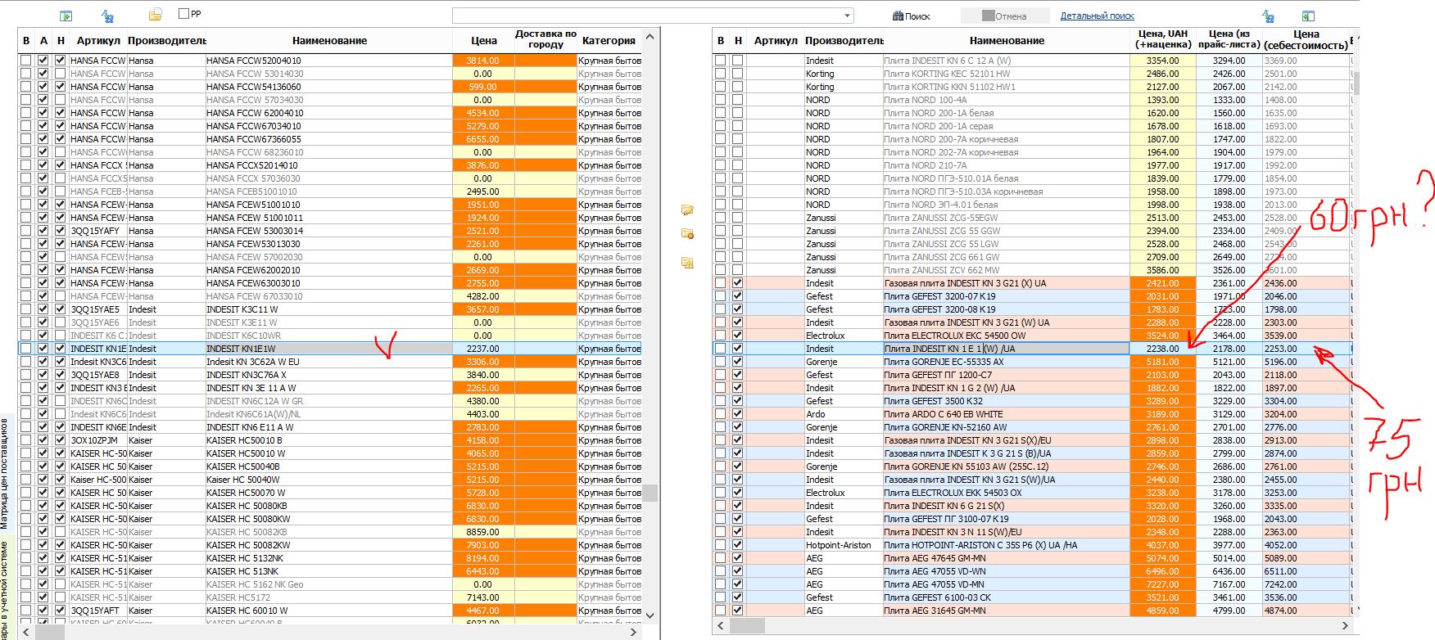The image size is (1435, 640).
Task: Select the KAISER HC 5162 NK Geo cell
Action: click(x=328, y=584)
